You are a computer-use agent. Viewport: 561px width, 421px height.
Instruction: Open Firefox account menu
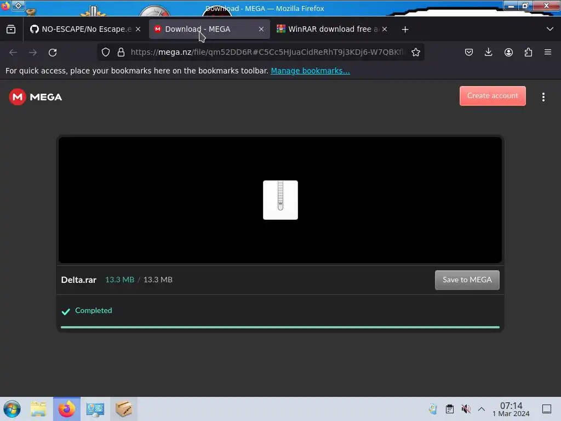coord(508,52)
